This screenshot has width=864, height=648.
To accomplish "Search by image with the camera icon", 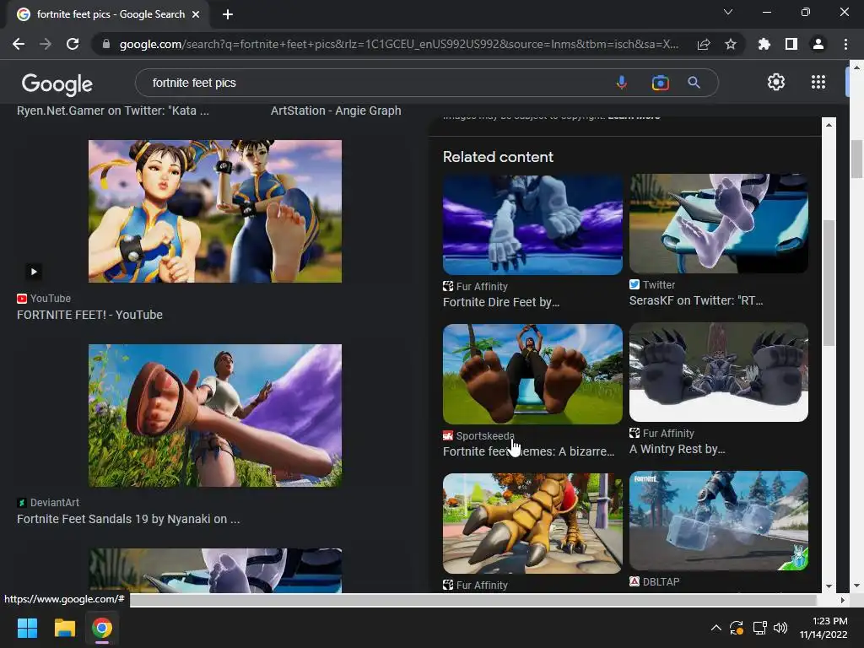I will 660,83.
